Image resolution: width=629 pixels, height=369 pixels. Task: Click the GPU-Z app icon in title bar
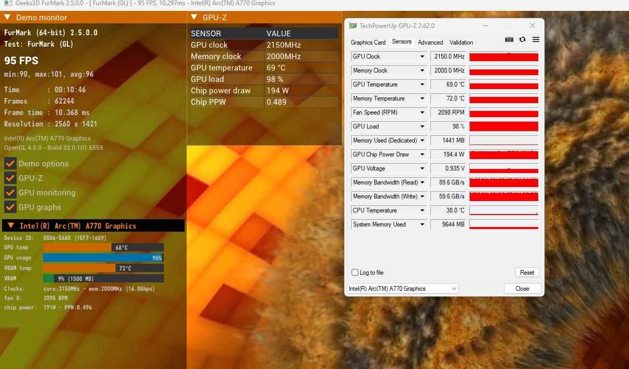click(x=353, y=25)
